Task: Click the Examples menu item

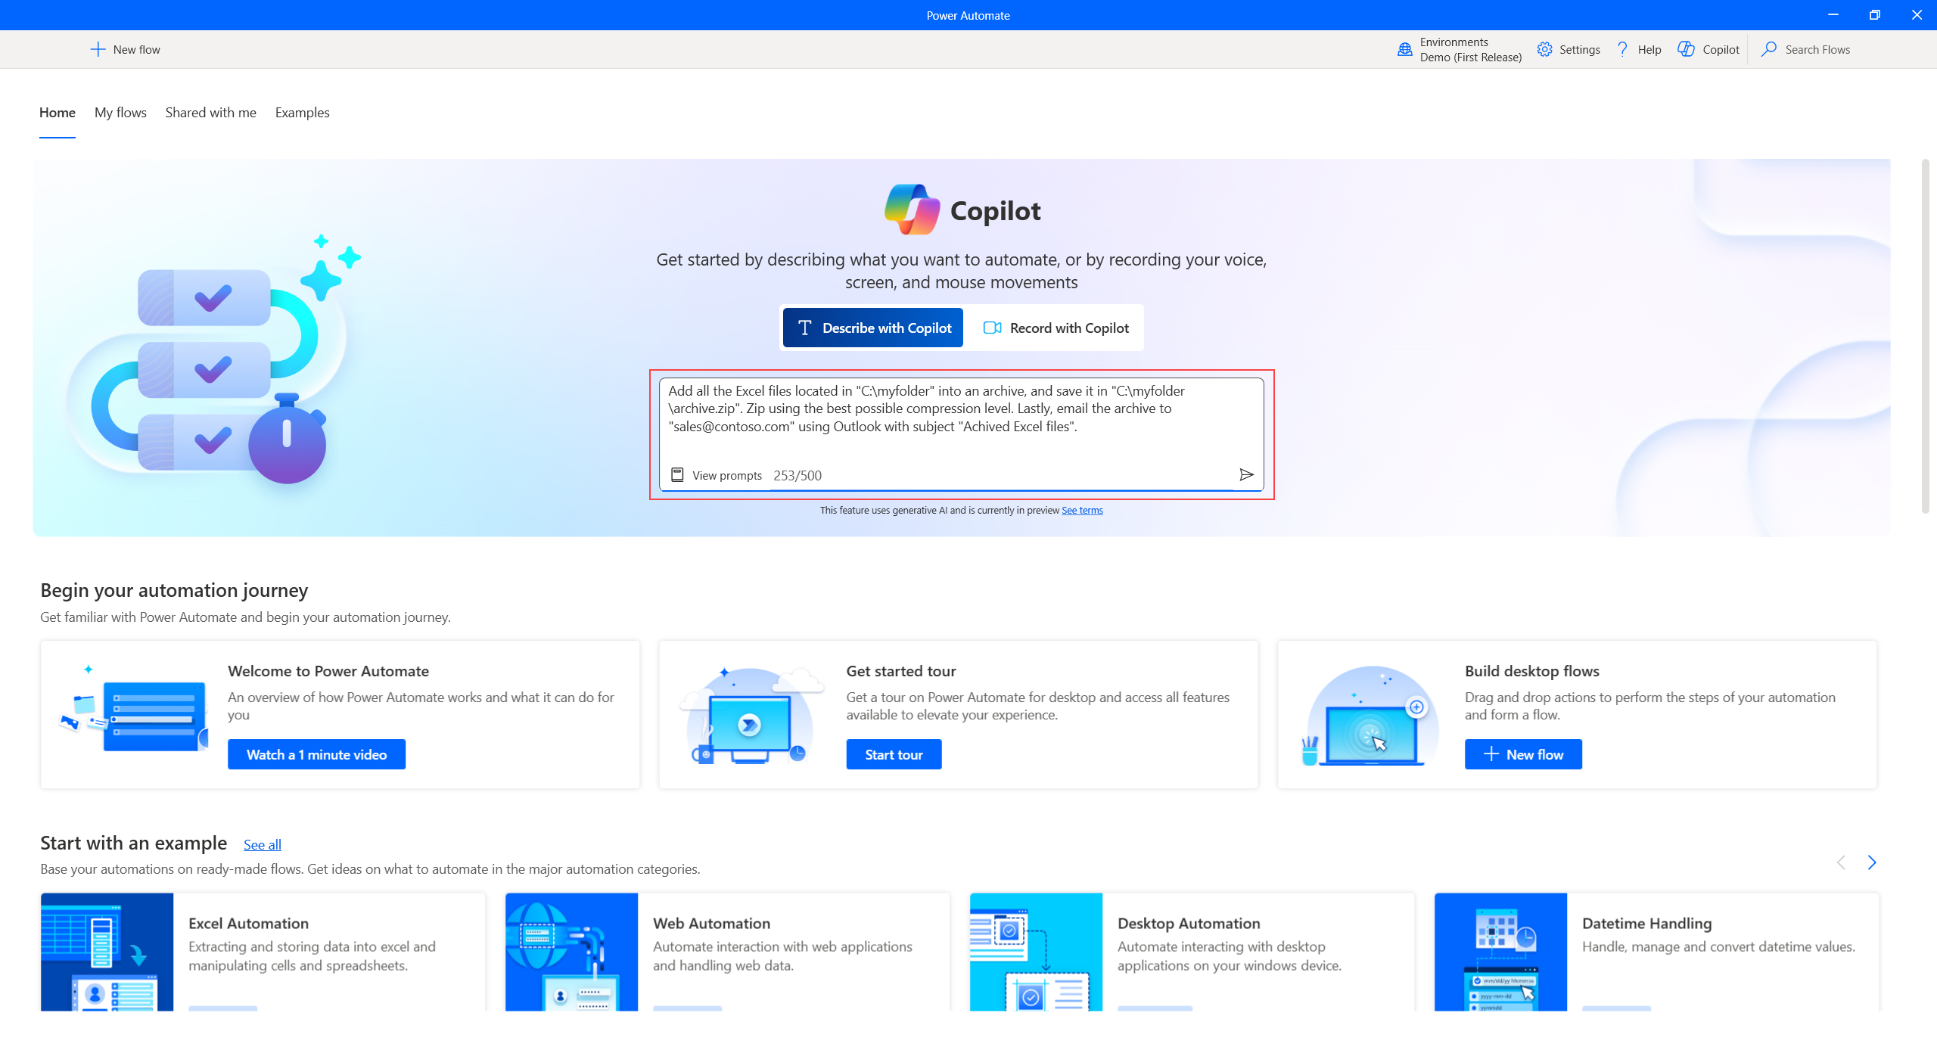Action: coord(302,112)
